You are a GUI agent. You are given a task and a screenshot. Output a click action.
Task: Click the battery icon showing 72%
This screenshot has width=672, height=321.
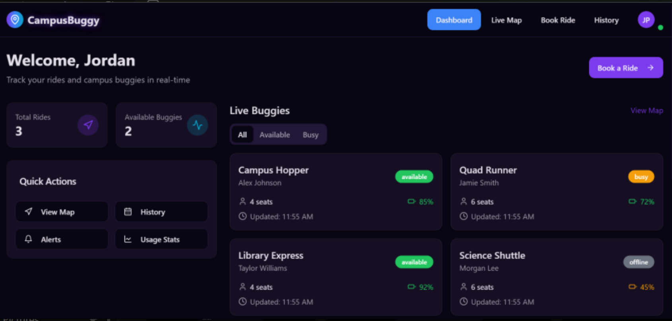point(633,201)
